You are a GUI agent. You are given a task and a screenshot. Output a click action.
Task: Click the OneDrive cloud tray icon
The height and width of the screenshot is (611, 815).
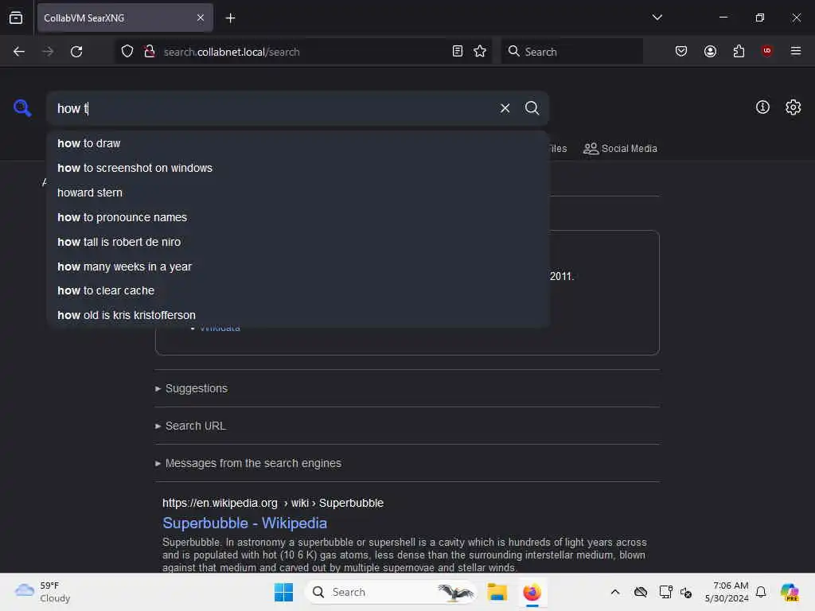(x=641, y=592)
